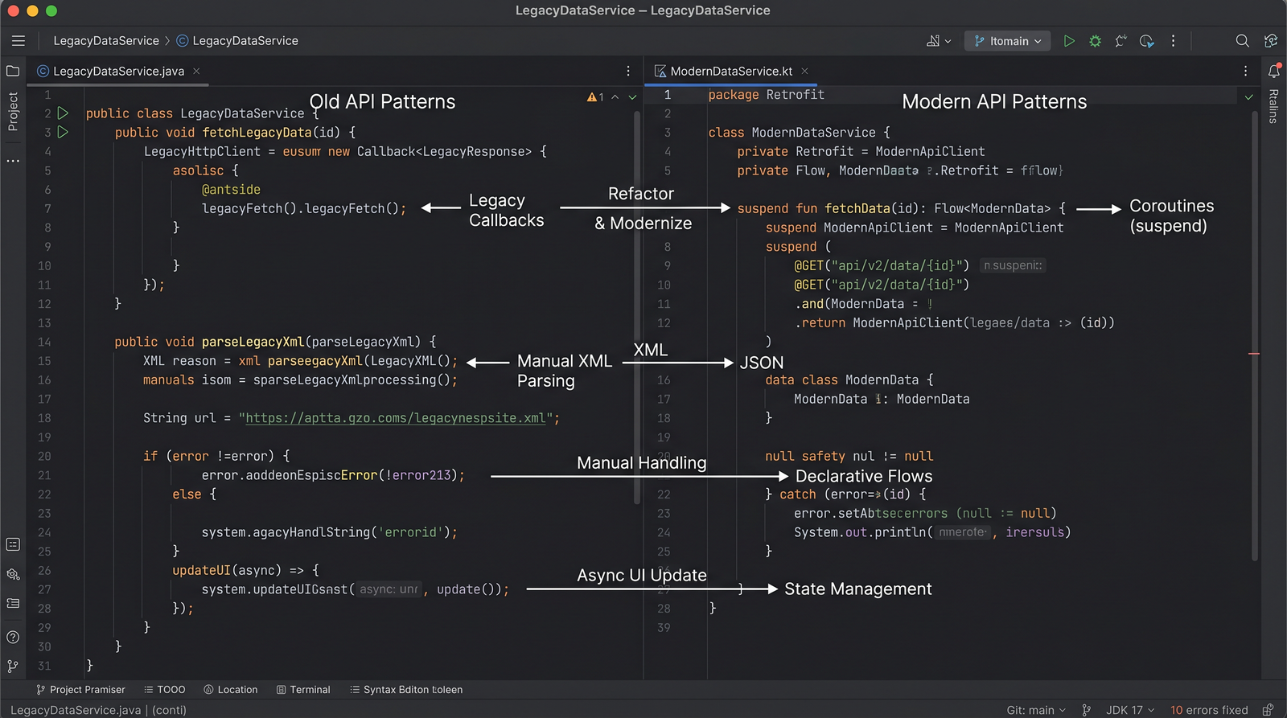Click LegacyDataService project breadcrumb
This screenshot has width=1287, height=718.
(106, 41)
